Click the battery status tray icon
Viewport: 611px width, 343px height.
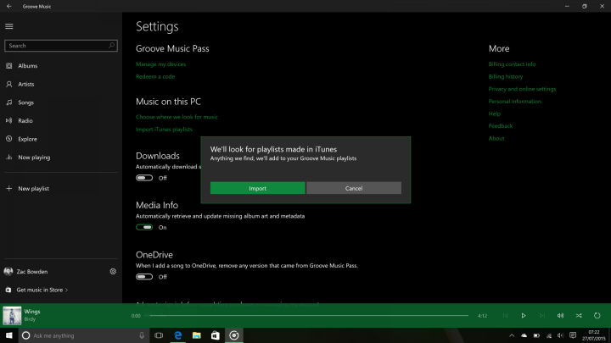pyautogui.click(x=536, y=335)
